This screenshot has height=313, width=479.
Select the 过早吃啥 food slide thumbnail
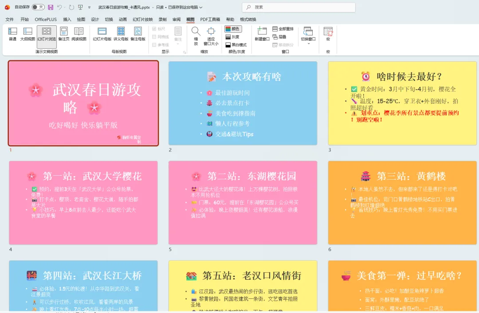(x=402, y=286)
